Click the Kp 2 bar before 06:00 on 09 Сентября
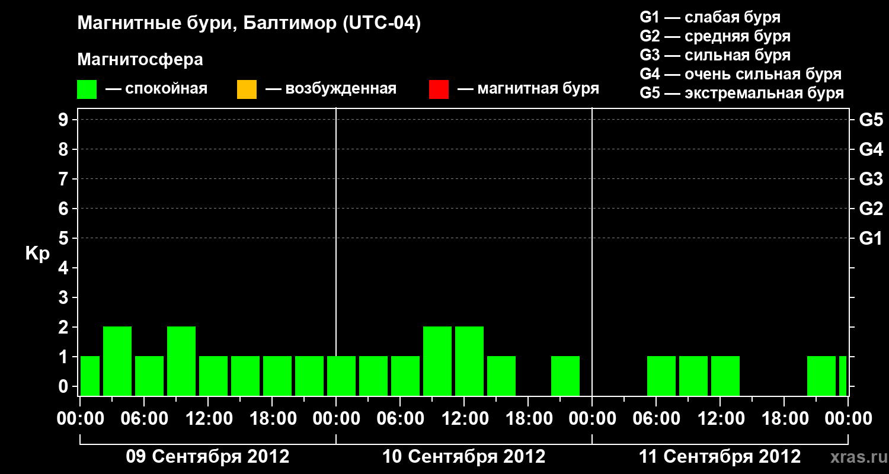Image resolution: width=889 pixels, height=474 pixels. 117,361
